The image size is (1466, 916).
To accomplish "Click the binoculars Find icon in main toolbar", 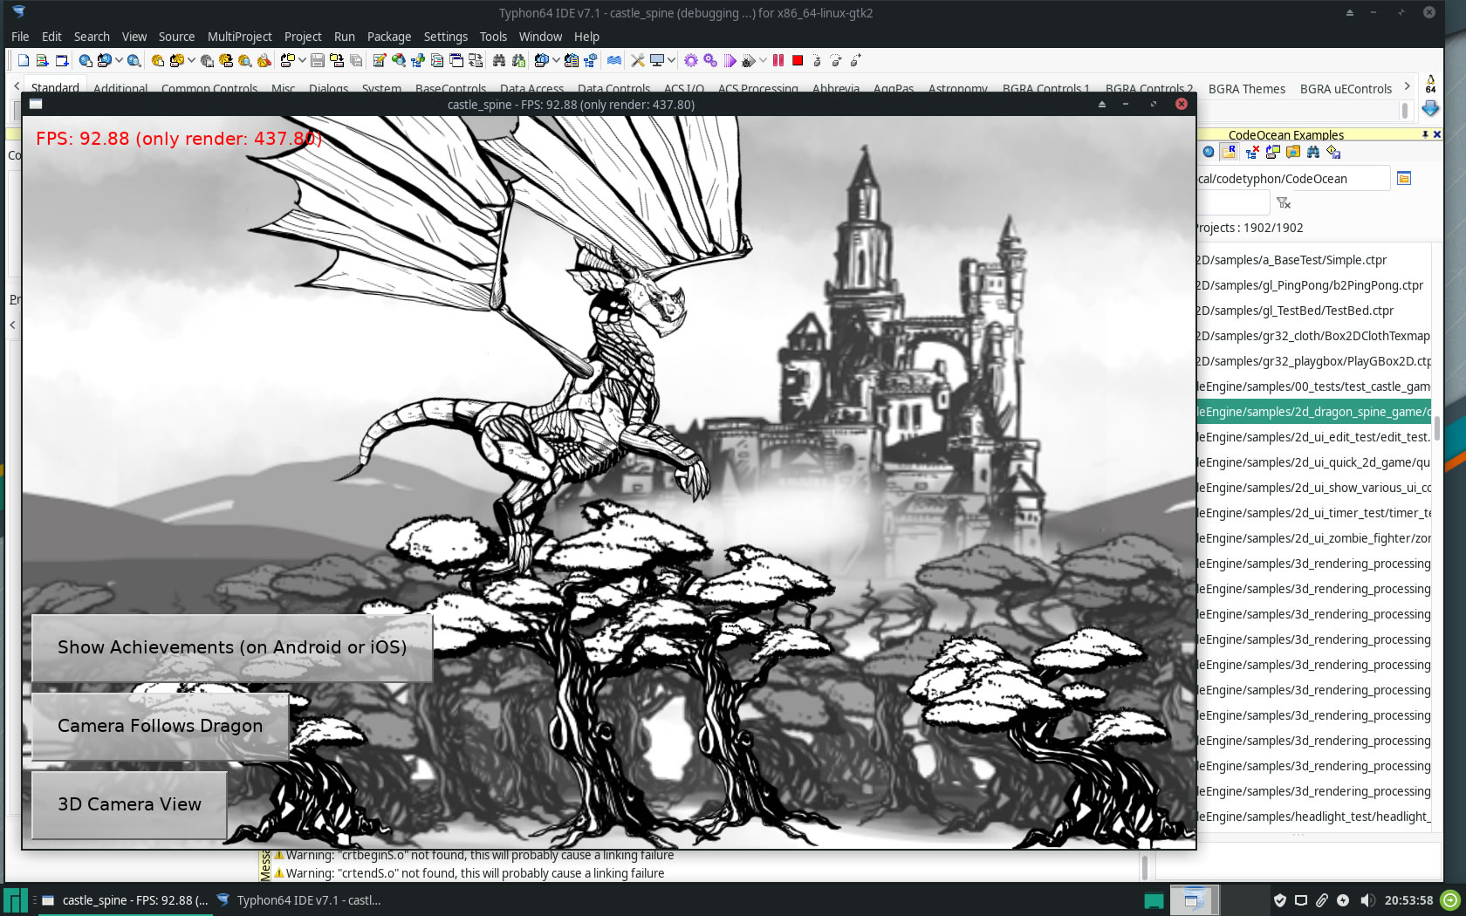I will pyautogui.click(x=499, y=60).
